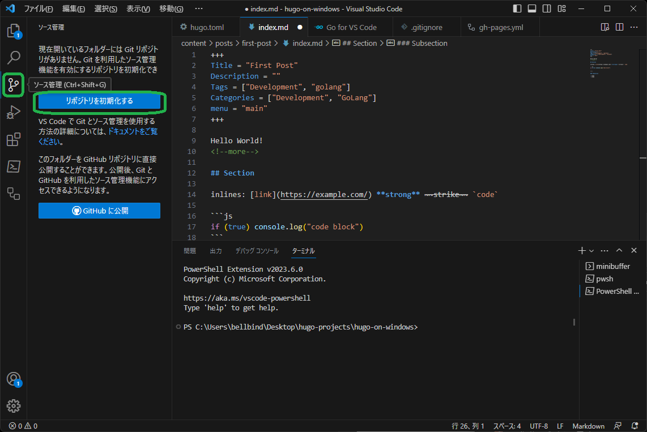Open the Search view in activity bar
647x432 pixels.
(14, 58)
